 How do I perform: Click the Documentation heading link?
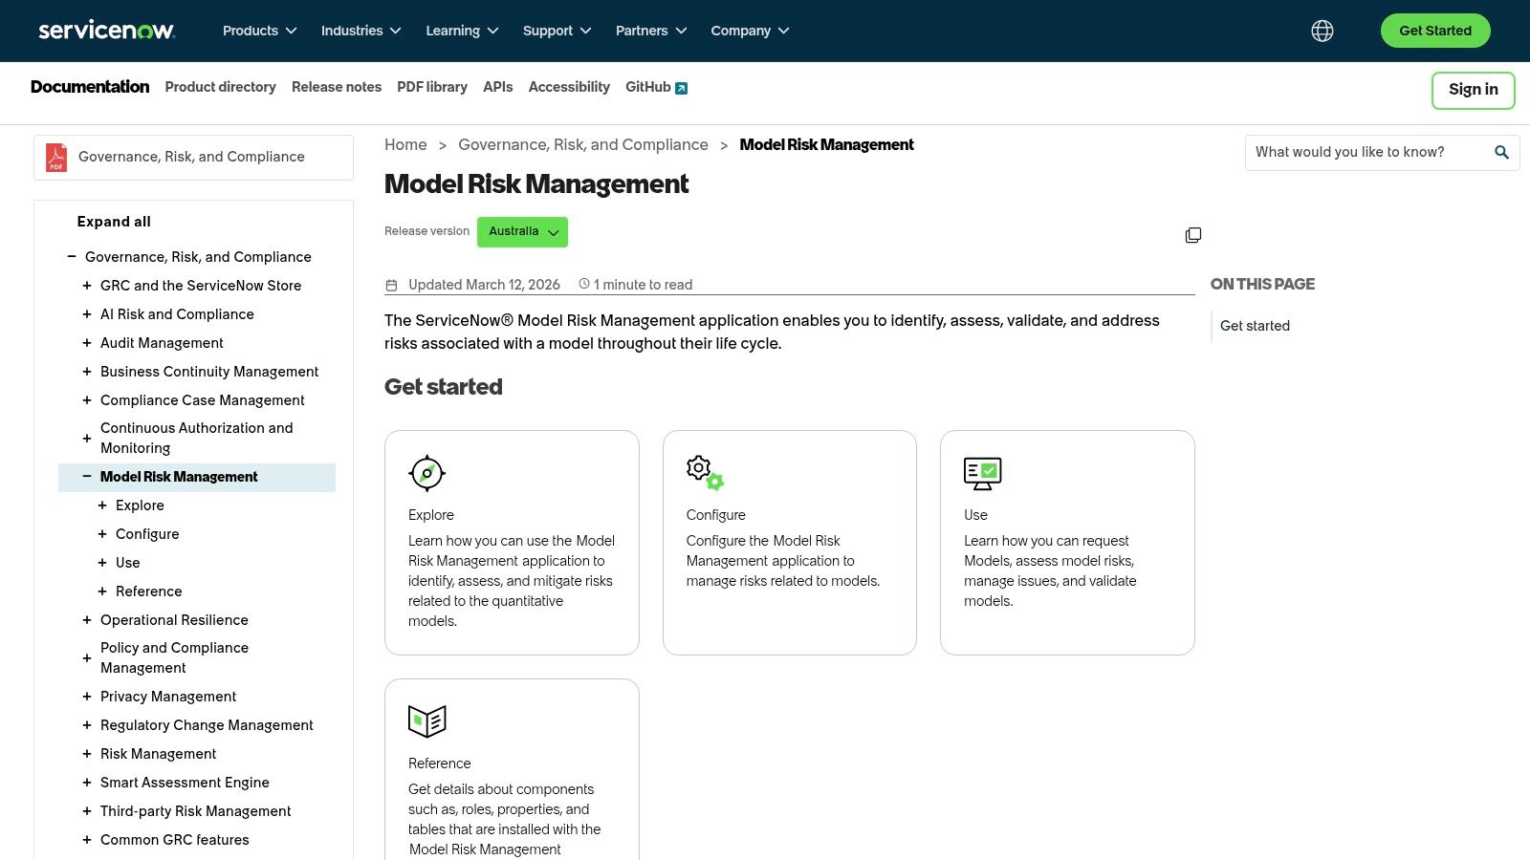[x=90, y=87]
